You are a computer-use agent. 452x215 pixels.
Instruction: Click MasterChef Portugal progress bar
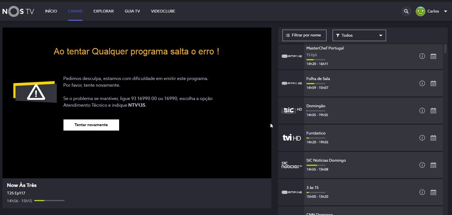[316, 60]
